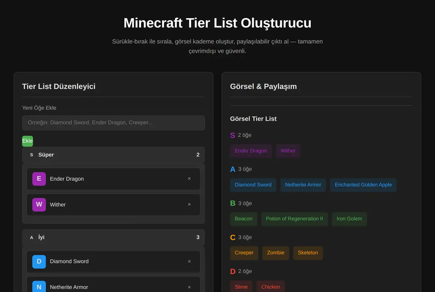The width and height of the screenshot is (435, 292).
Task: Click the green Ekle button
Action: click(x=28, y=141)
